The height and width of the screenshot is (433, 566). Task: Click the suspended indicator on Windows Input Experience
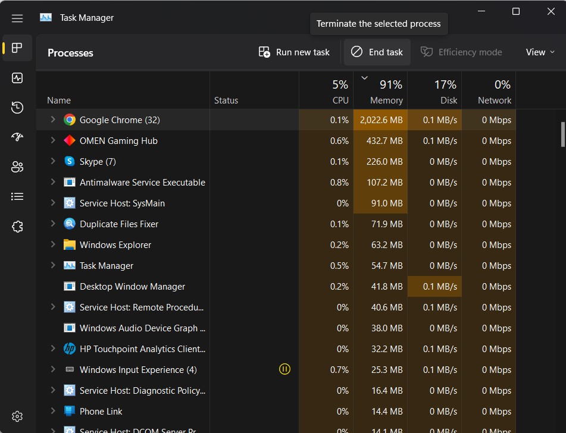click(x=284, y=369)
